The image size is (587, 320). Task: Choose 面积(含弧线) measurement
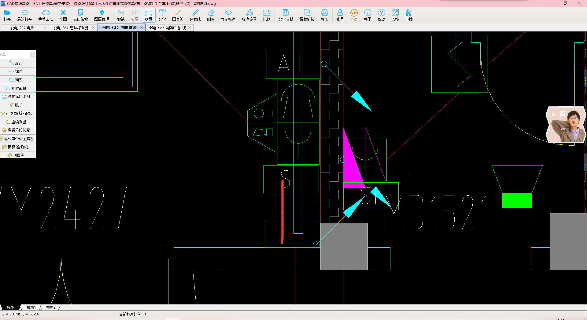18,147
